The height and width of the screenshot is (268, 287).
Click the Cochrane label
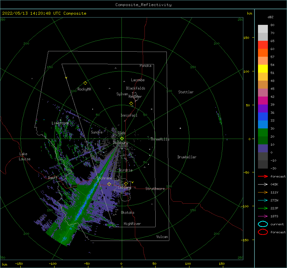tap(104, 178)
